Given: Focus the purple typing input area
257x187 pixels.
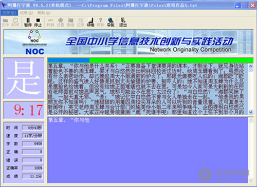Looking at the screenshot, I should (148, 150).
